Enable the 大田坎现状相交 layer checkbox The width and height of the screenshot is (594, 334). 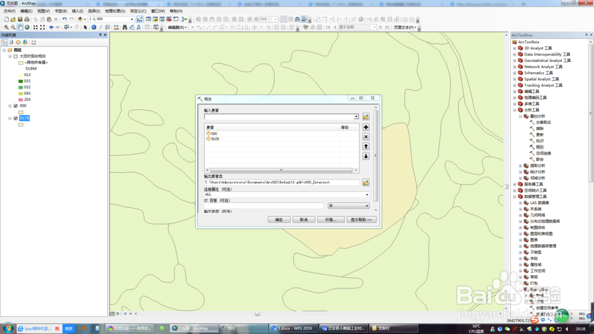click(x=15, y=56)
